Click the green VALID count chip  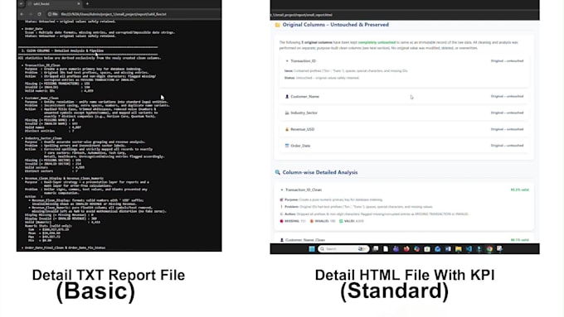pos(352,221)
